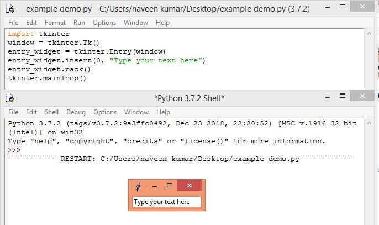Click the 'Python 3.7.2 (tags/v3.7.2...' version line

(x=182, y=123)
